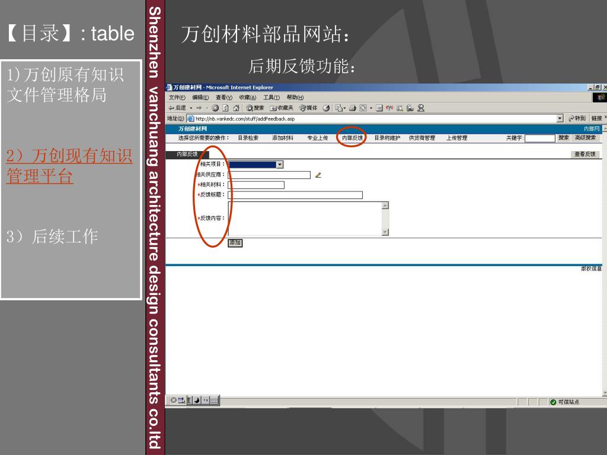Click the trusted site green check icon
The image size is (607, 455).
(553, 402)
